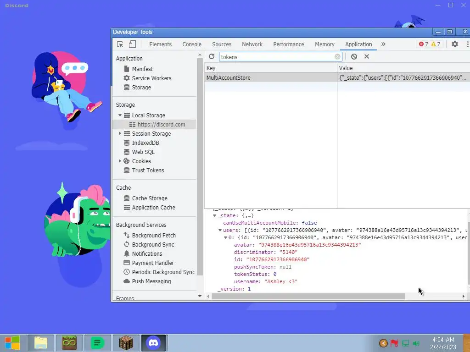Show hidden tray icons arrow
Image resolution: width=470 pixels, height=352 pixels.
[x=383, y=343]
